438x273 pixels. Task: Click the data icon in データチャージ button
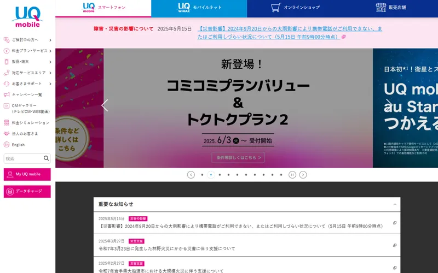tap(10, 192)
